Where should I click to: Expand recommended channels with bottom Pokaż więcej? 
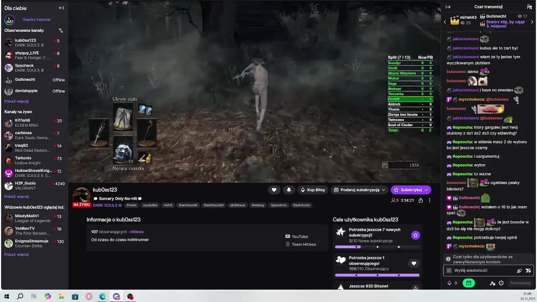click(x=16, y=255)
